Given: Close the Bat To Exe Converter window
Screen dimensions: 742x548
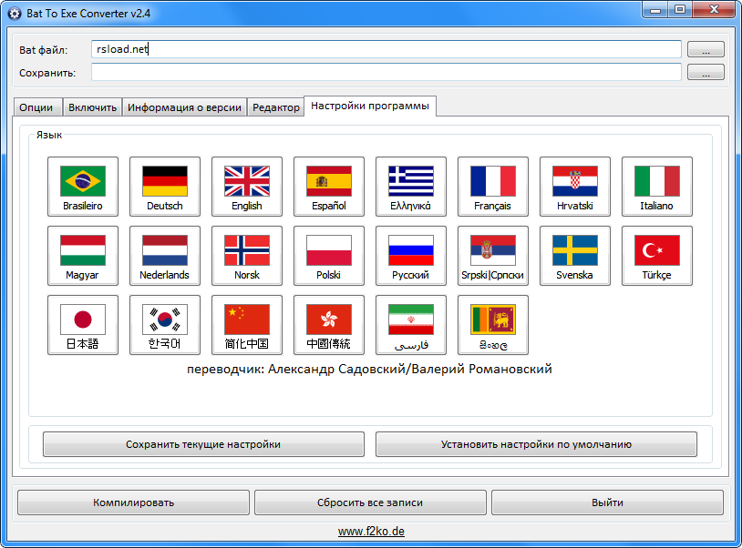Looking at the screenshot, I should tap(715, 10).
